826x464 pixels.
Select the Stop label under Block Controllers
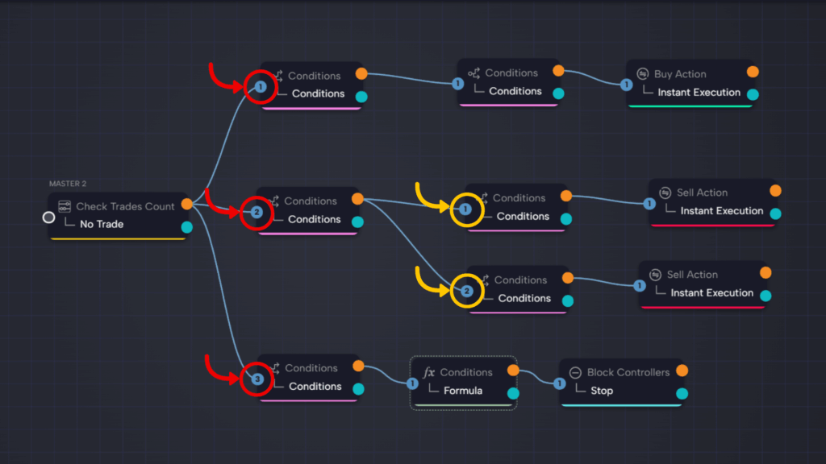602,391
